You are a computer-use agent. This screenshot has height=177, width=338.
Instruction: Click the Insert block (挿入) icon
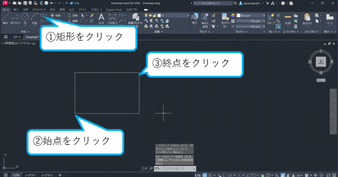(195, 18)
